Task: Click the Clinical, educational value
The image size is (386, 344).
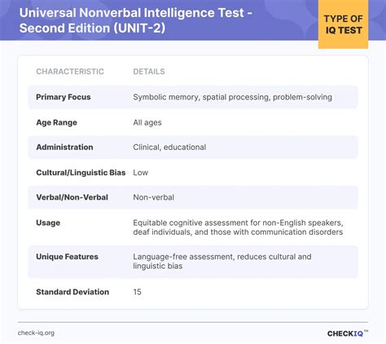Action: tap(169, 147)
